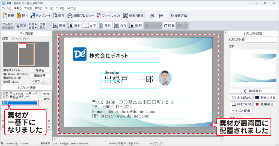Select the address and contact text block
This screenshot has width=279, height=146.
tap(138, 109)
